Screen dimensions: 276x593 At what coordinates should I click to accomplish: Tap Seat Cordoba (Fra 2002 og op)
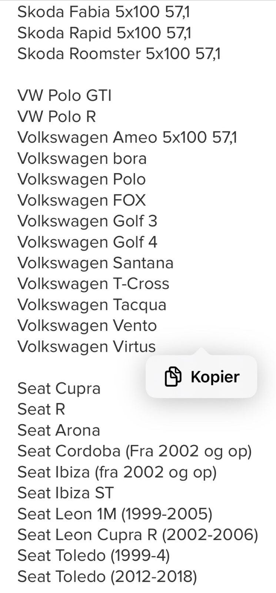(x=134, y=451)
